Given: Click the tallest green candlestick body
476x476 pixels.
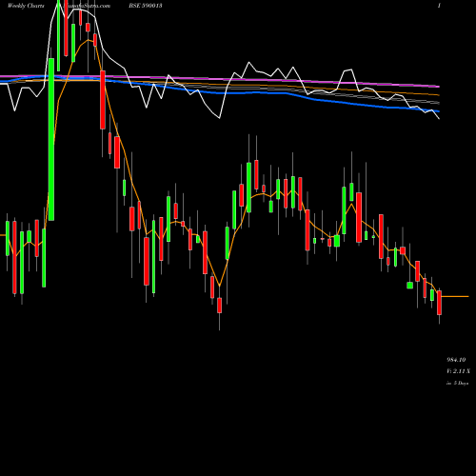Looking at the screenshot, I should (51, 139).
